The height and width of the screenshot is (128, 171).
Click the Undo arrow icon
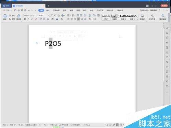pos(29,10)
